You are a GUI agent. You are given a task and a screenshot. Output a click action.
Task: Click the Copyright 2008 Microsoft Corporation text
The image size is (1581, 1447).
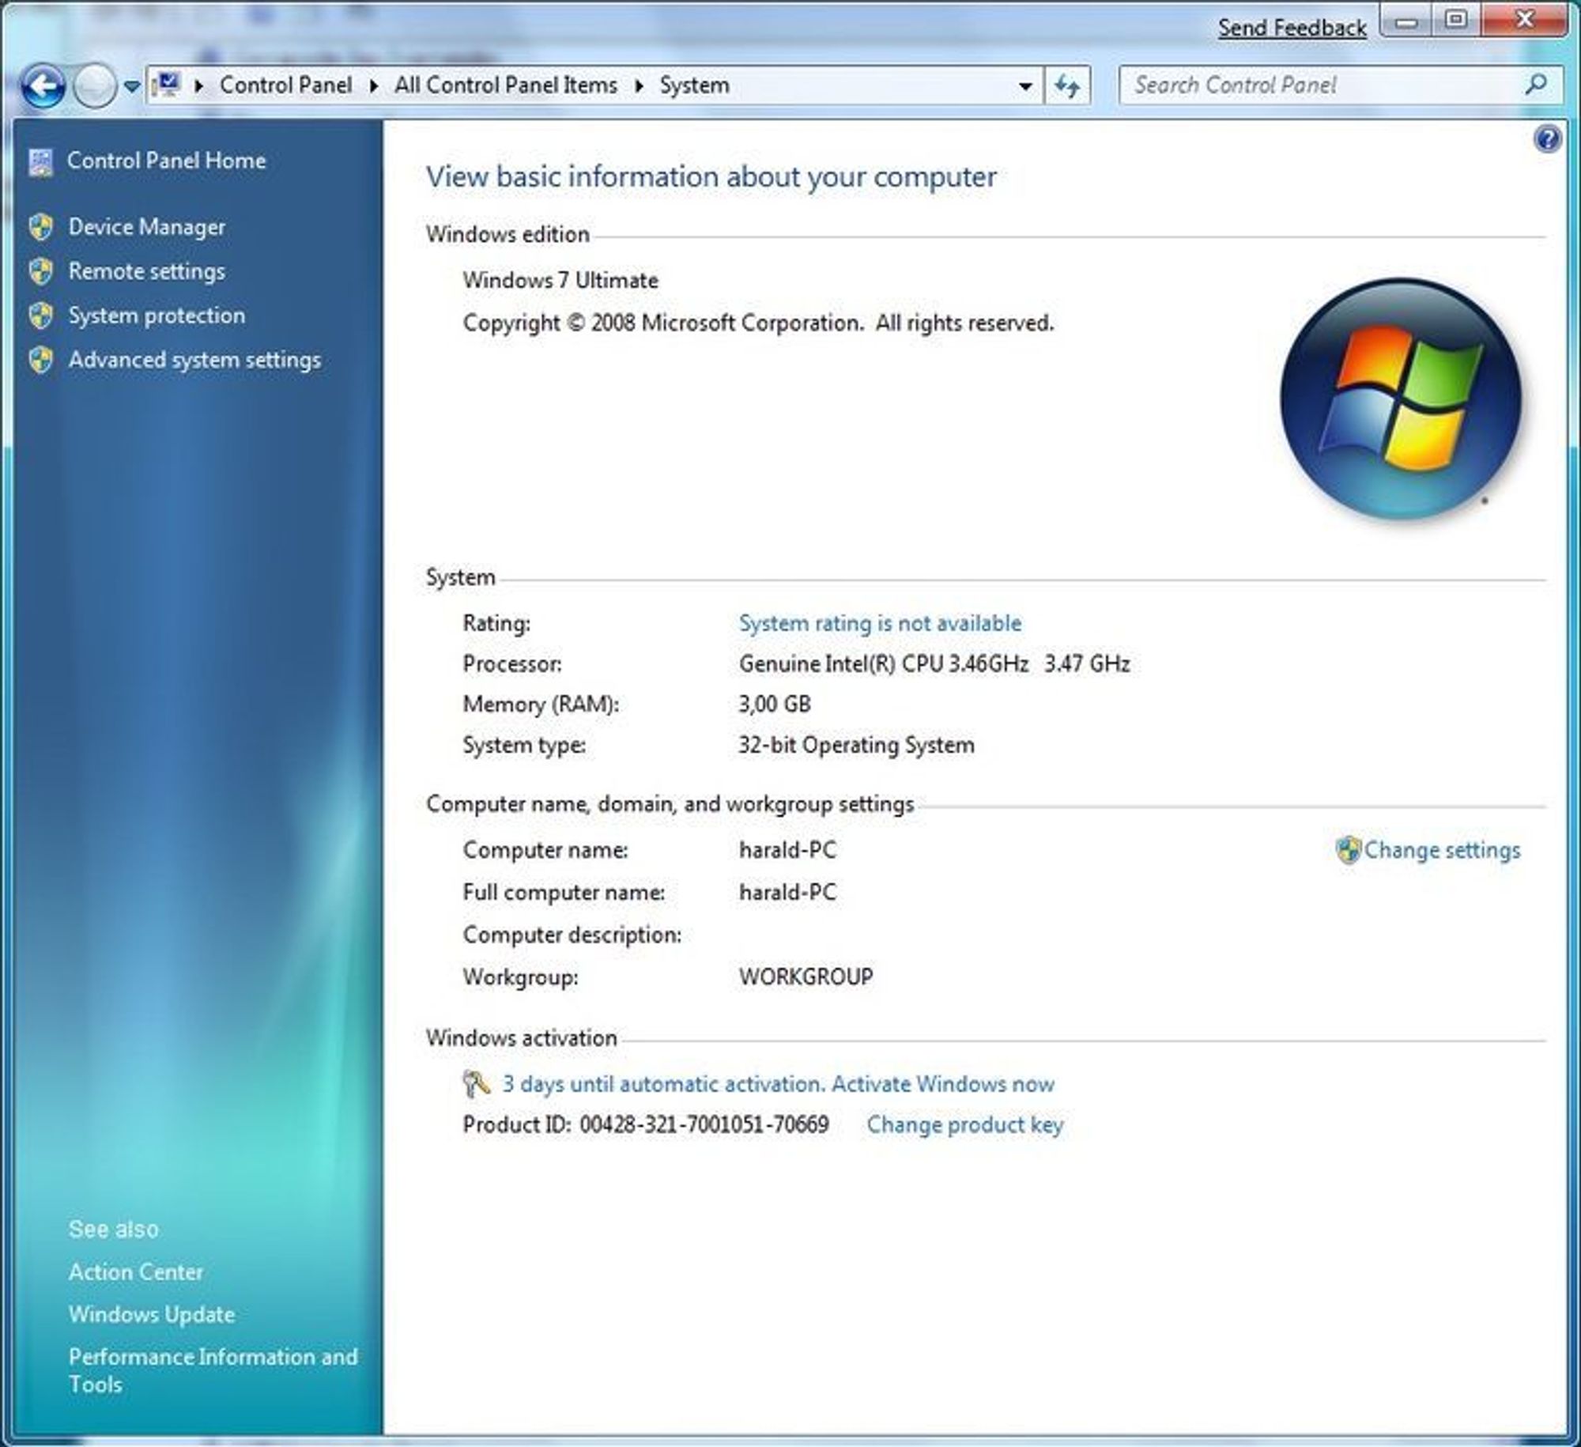pyautogui.click(x=758, y=323)
